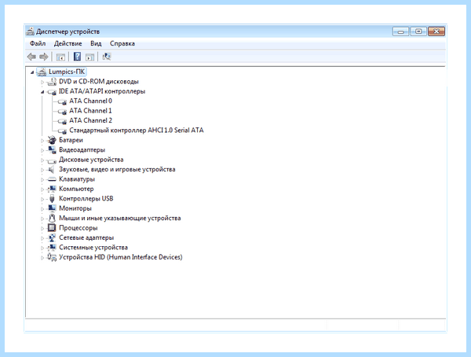471x357 pixels.
Task: Select Стандартный контроллер AHCI 1.0 Serial ATA text
Action: point(137,130)
